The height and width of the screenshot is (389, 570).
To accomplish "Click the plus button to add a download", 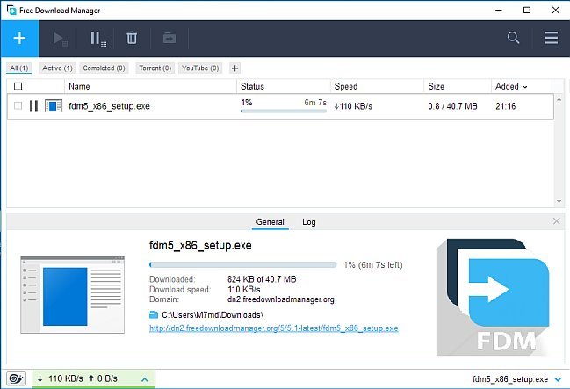I will pos(19,38).
